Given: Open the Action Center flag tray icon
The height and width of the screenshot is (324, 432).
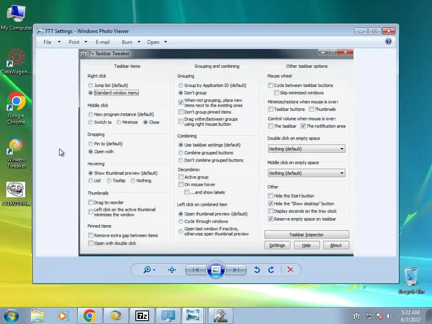Looking at the screenshot, I should pyautogui.click(x=379, y=316).
